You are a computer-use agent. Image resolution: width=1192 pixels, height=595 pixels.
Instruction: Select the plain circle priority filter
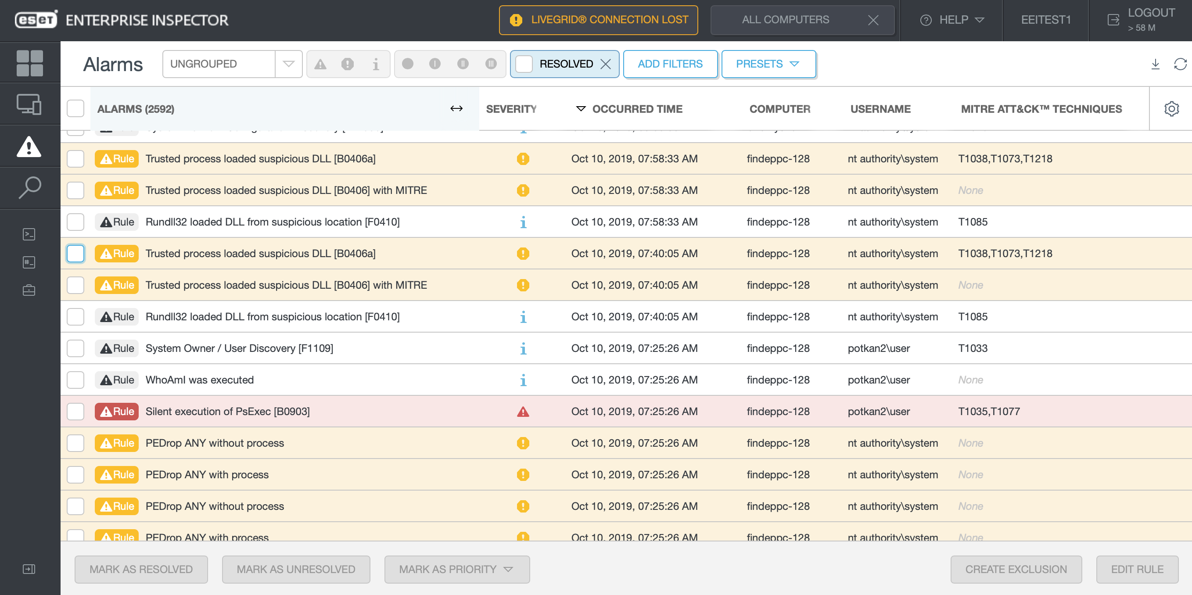click(408, 64)
